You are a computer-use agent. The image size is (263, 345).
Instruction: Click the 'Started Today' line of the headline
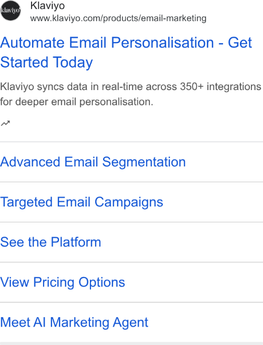point(46,62)
